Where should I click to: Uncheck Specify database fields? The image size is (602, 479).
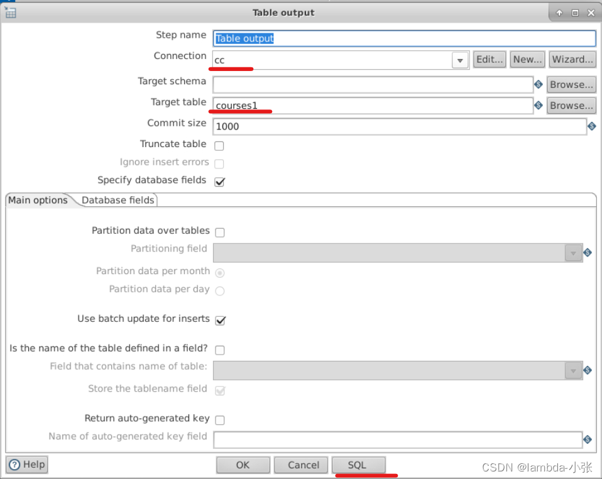click(219, 182)
